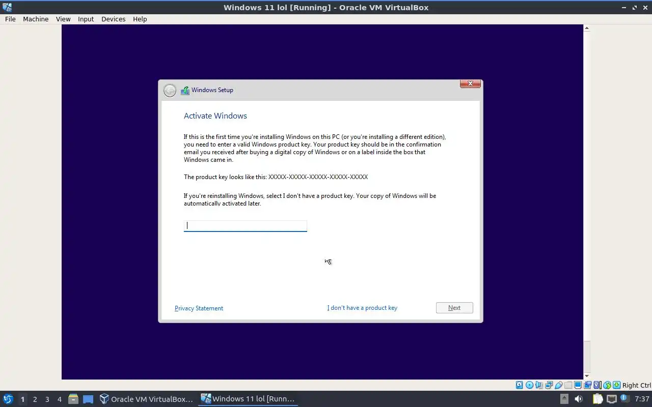
Task: Click the keyboard capture green arrow icon
Action: tap(616, 385)
